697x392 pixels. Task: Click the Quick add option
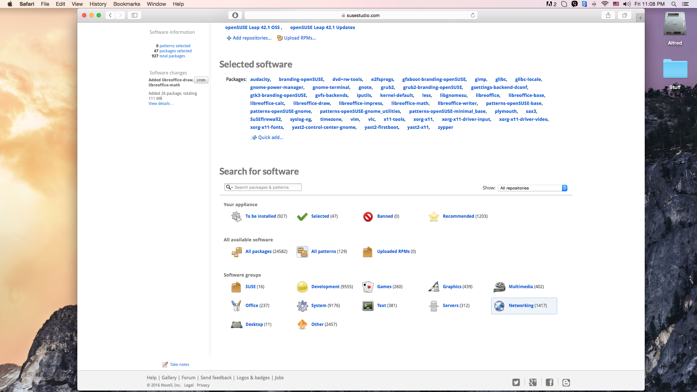coord(270,137)
